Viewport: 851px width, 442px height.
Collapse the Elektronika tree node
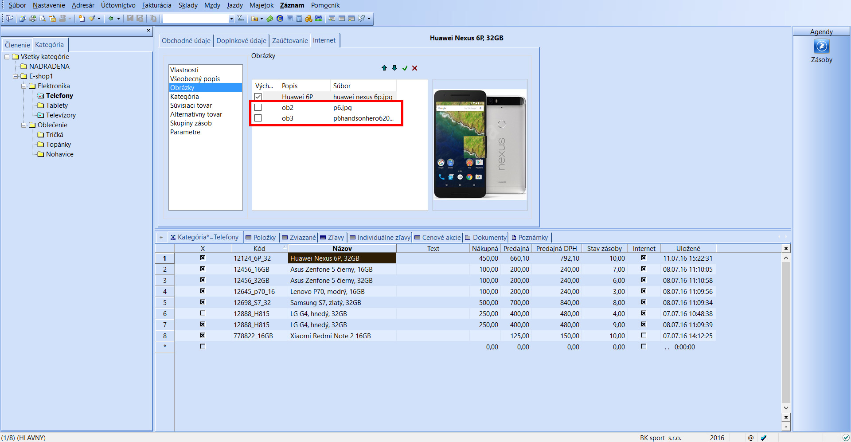tap(24, 86)
